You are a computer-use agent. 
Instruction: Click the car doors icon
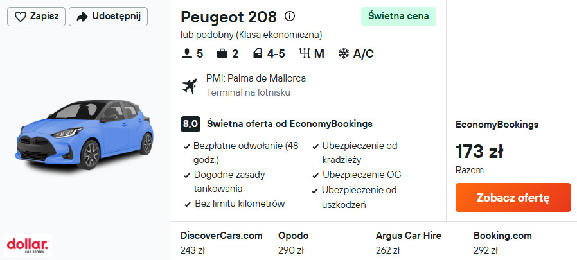pos(258,54)
